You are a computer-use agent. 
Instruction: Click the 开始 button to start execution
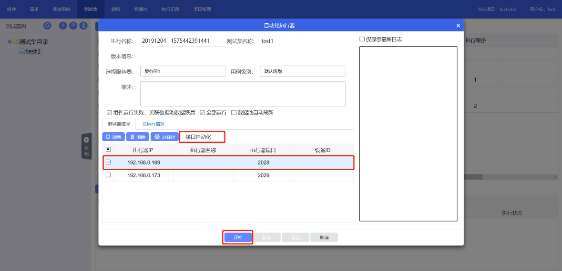click(238, 237)
